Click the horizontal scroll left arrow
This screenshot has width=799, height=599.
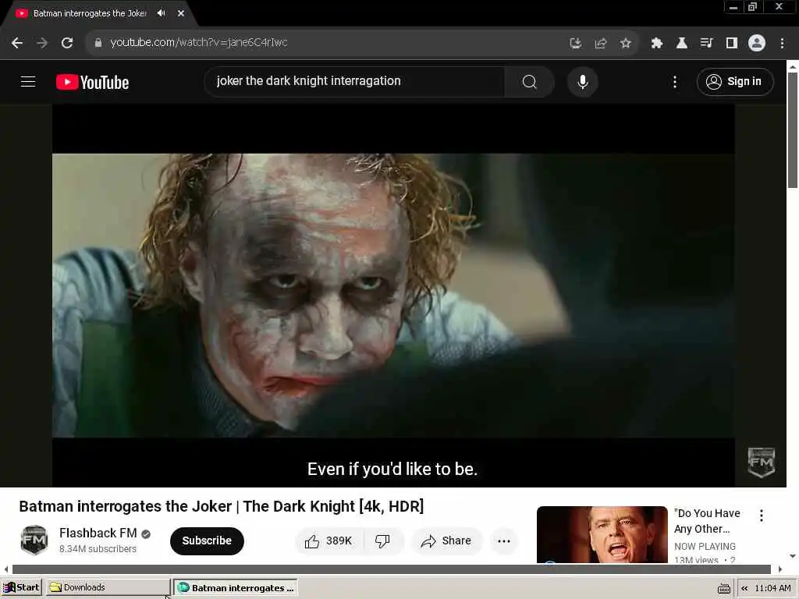(5, 569)
